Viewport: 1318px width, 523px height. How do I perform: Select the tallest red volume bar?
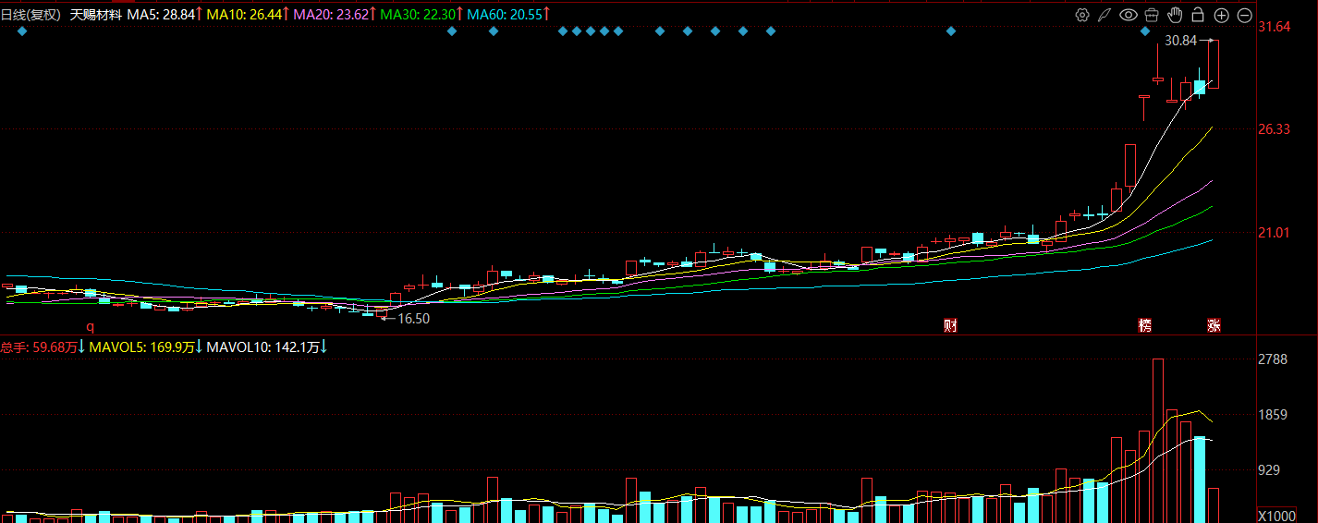[1158, 441]
